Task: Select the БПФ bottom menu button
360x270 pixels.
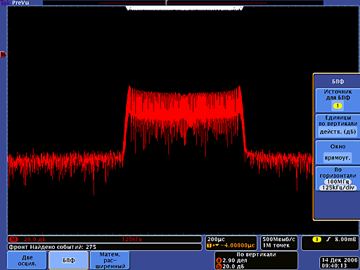Action: tap(69, 260)
